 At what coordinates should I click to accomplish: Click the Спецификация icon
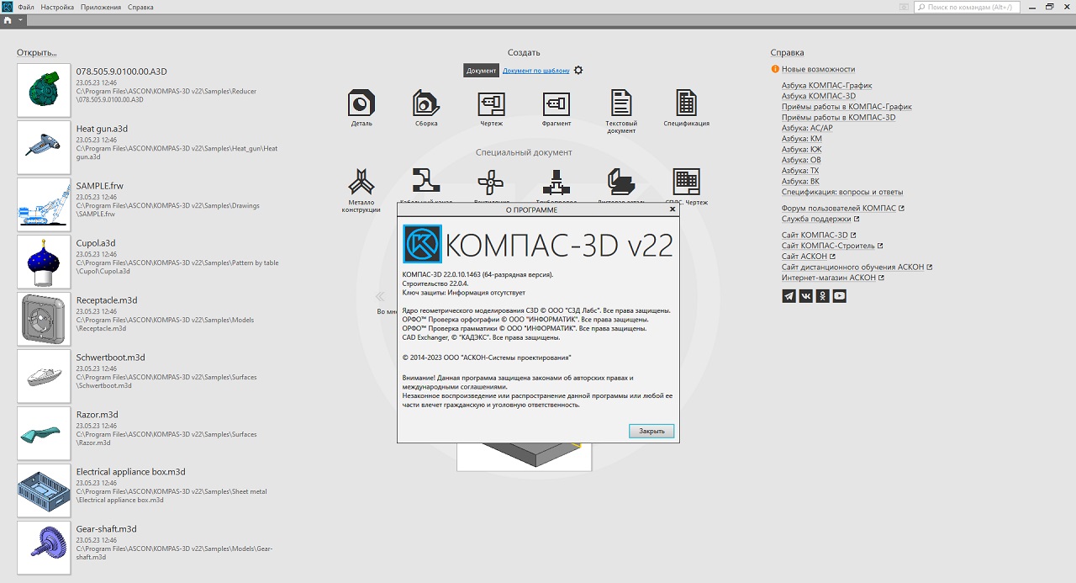click(x=686, y=103)
